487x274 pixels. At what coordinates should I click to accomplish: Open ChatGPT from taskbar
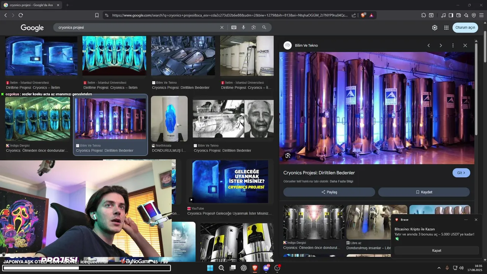(x=244, y=268)
